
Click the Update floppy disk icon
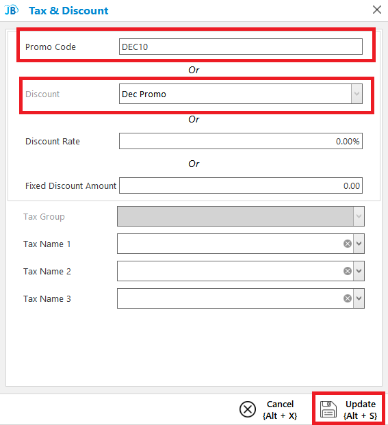[x=328, y=409]
